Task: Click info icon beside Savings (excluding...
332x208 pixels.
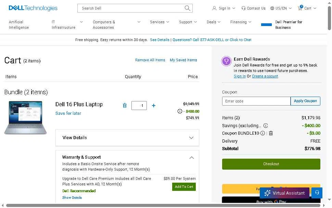Action: coord(266,125)
